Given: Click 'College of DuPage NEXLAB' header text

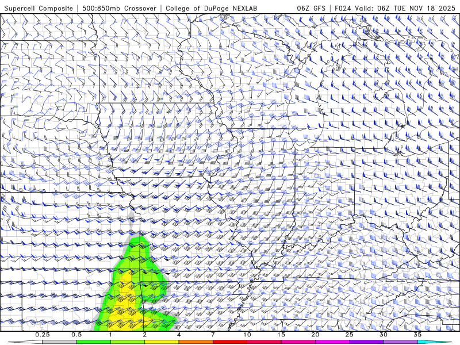Looking at the screenshot, I should click(211, 8).
